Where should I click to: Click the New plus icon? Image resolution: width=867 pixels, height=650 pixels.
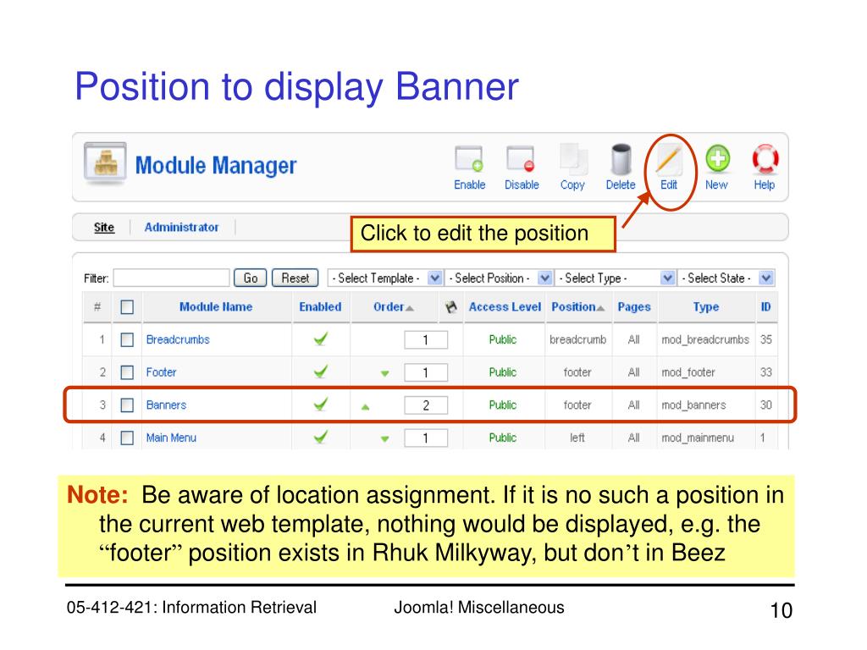(x=717, y=159)
